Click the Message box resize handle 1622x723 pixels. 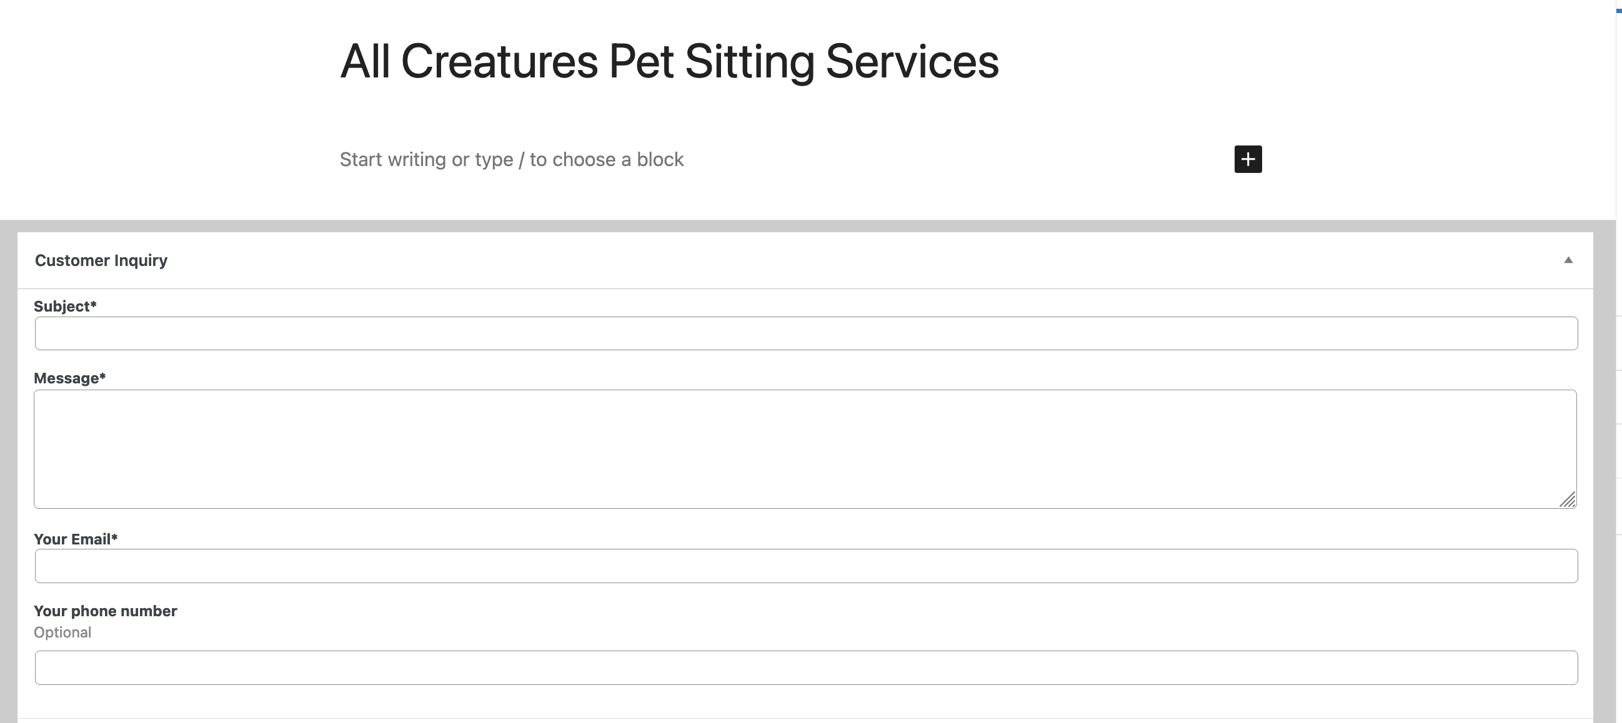(x=1567, y=499)
